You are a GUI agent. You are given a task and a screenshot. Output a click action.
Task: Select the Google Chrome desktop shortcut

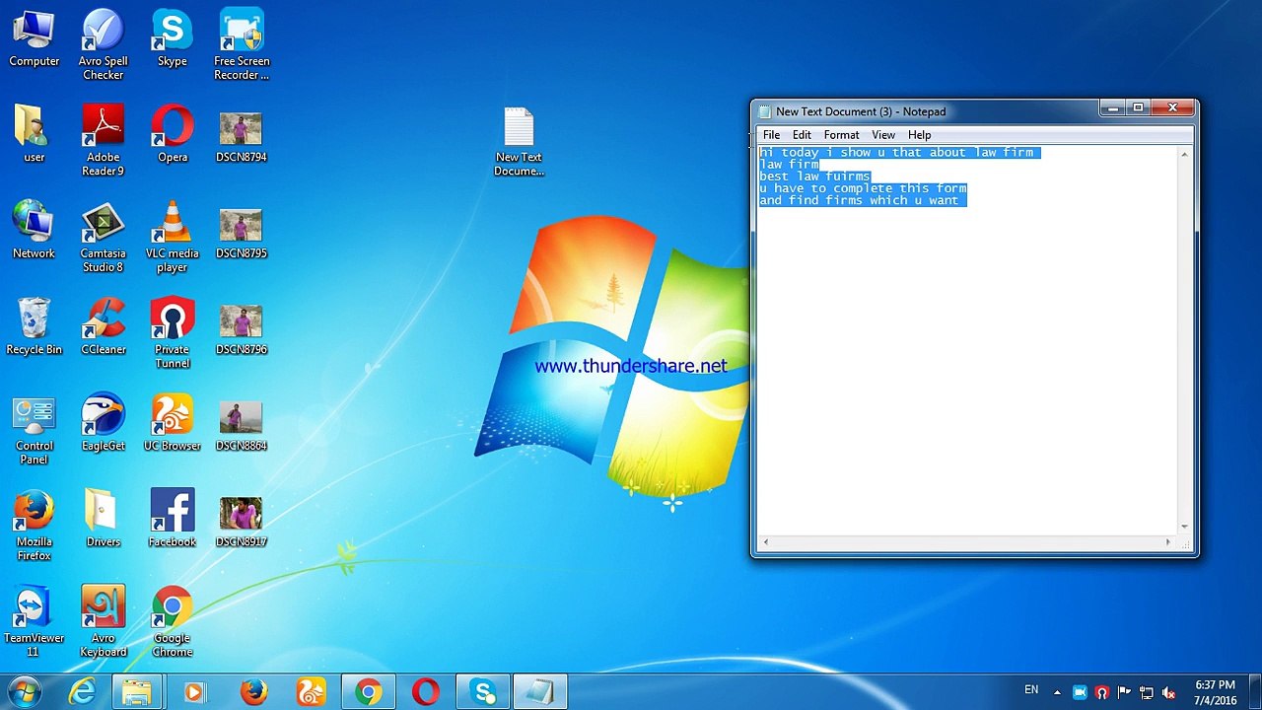coord(173,623)
